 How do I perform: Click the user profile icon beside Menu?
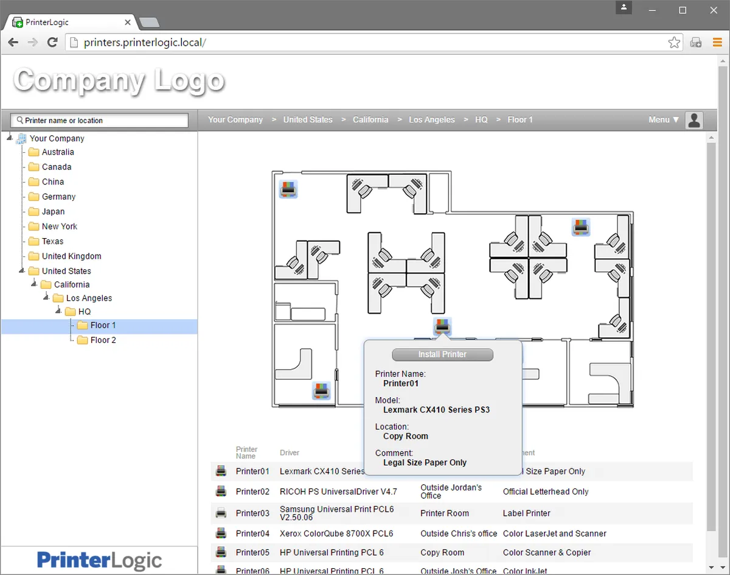tap(694, 120)
